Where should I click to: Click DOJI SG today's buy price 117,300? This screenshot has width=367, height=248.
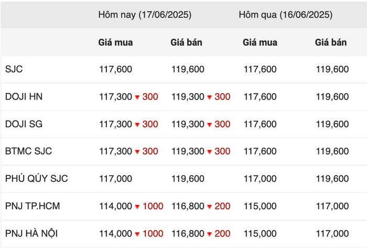click(x=116, y=124)
